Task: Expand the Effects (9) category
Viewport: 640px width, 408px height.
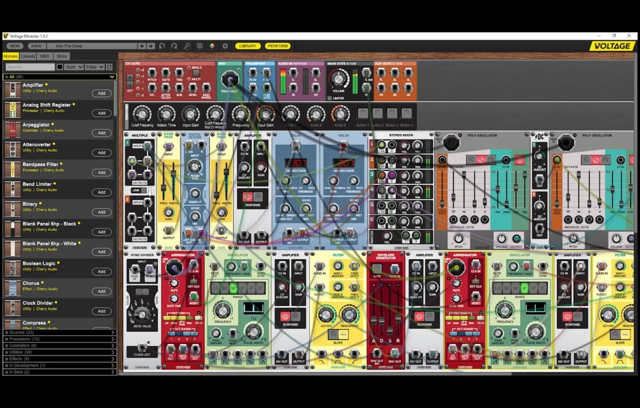Action: click(x=60, y=359)
